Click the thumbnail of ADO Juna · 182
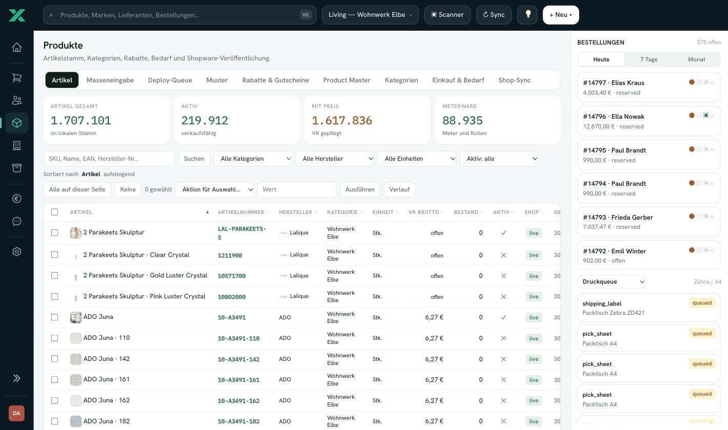728x430 pixels. coord(76,421)
